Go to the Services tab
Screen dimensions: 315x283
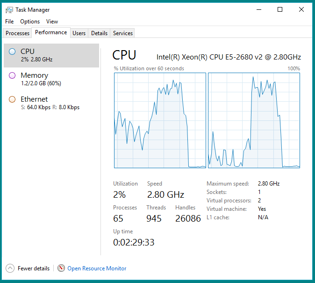[123, 33]
